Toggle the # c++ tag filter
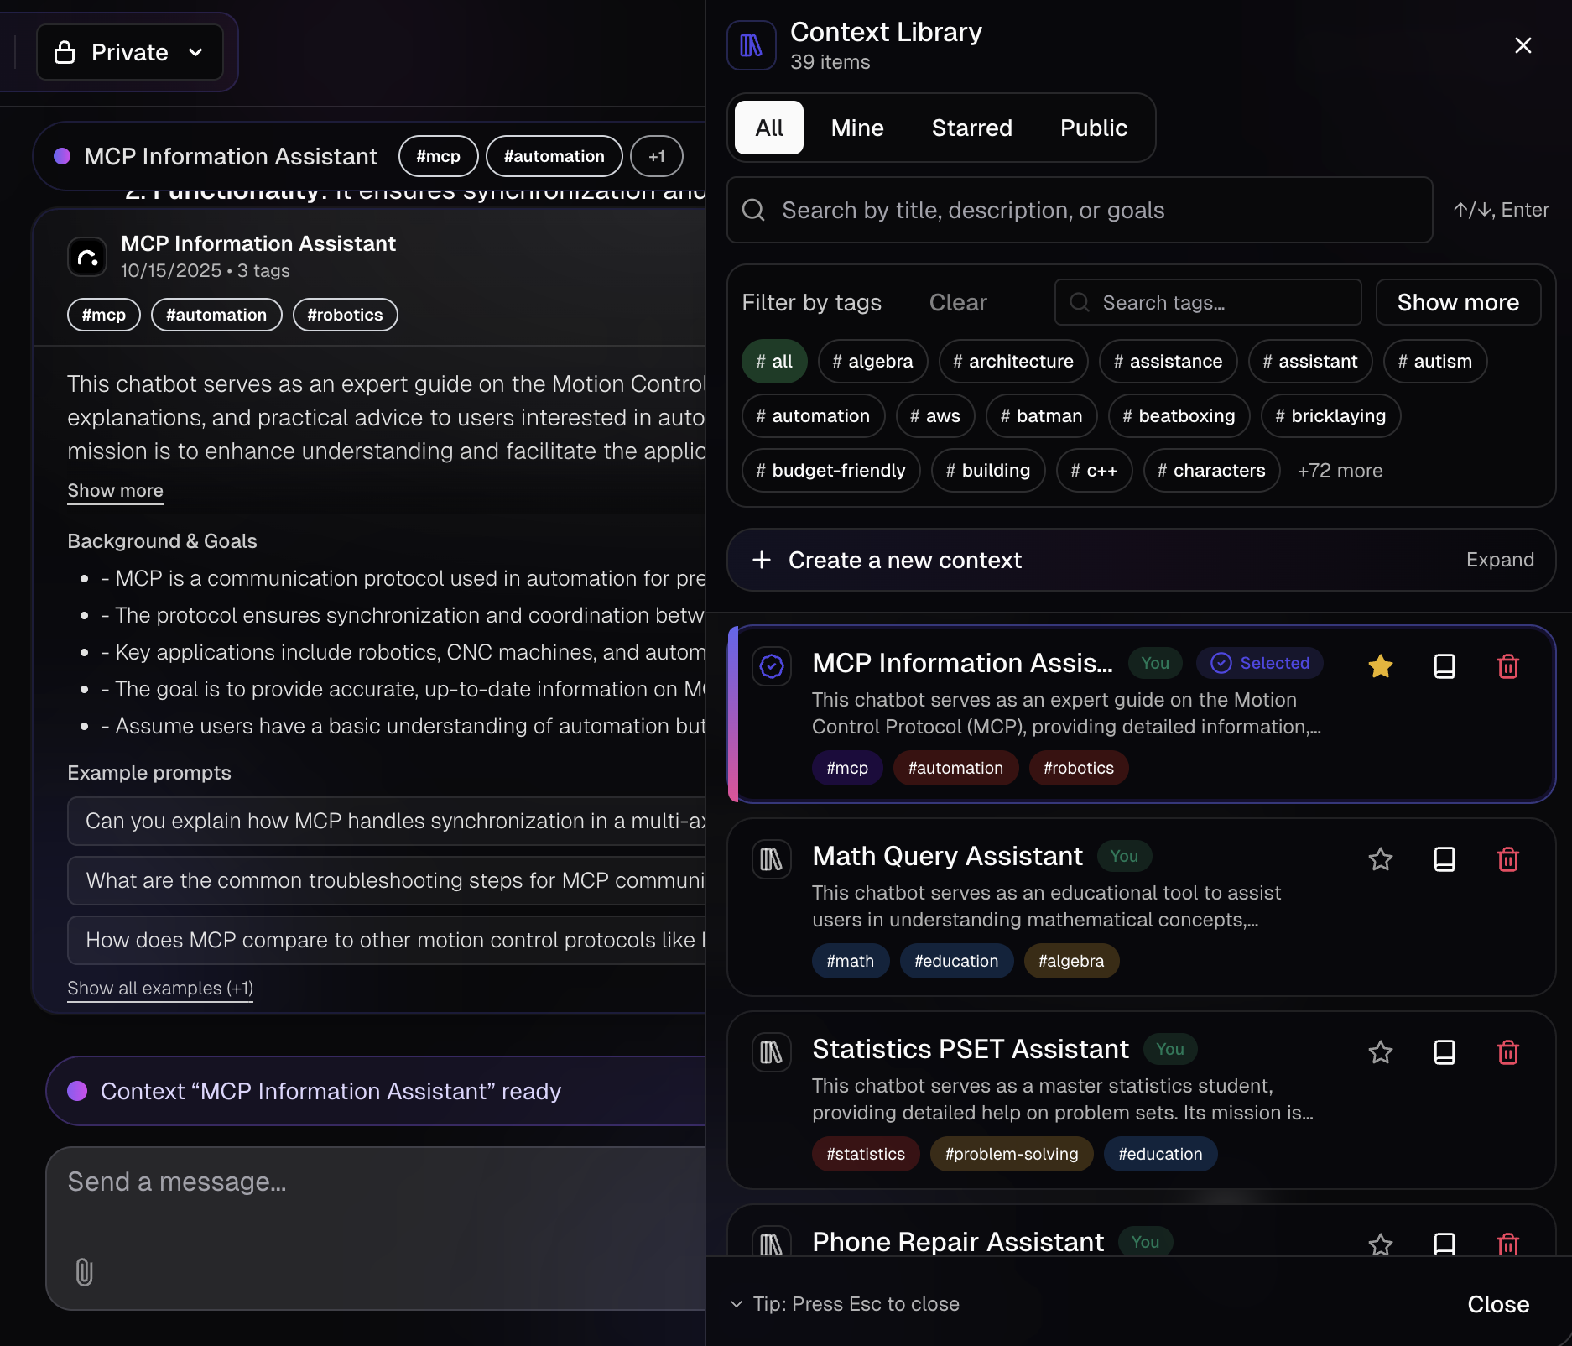The image size is (1572, 1346). [1095, 471]
